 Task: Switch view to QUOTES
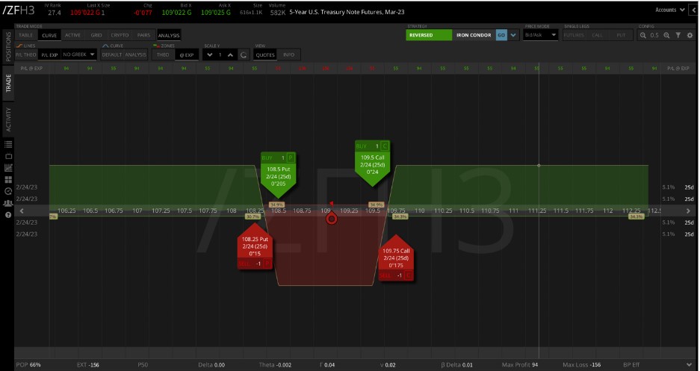265,54
